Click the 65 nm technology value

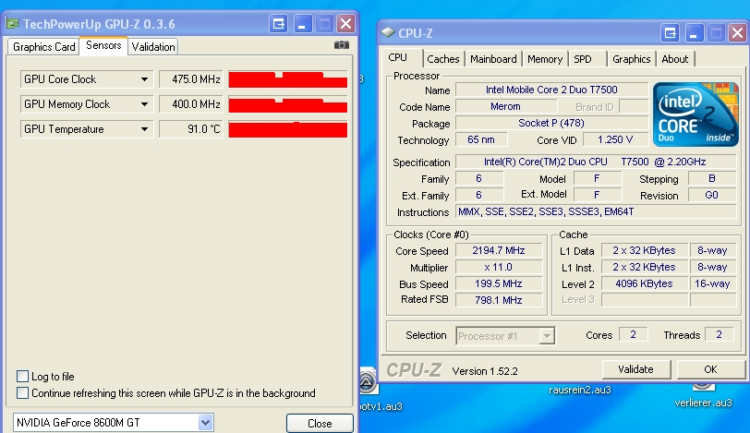click(x=481, y=139)
